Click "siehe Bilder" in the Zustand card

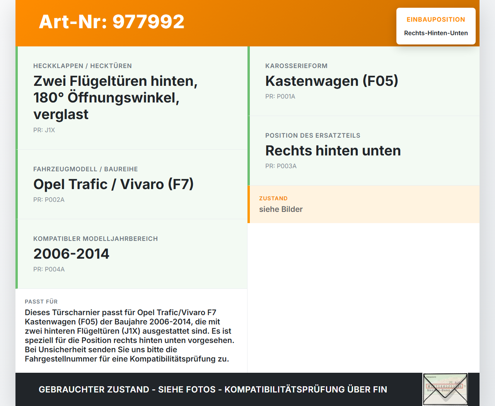(281, 209)
